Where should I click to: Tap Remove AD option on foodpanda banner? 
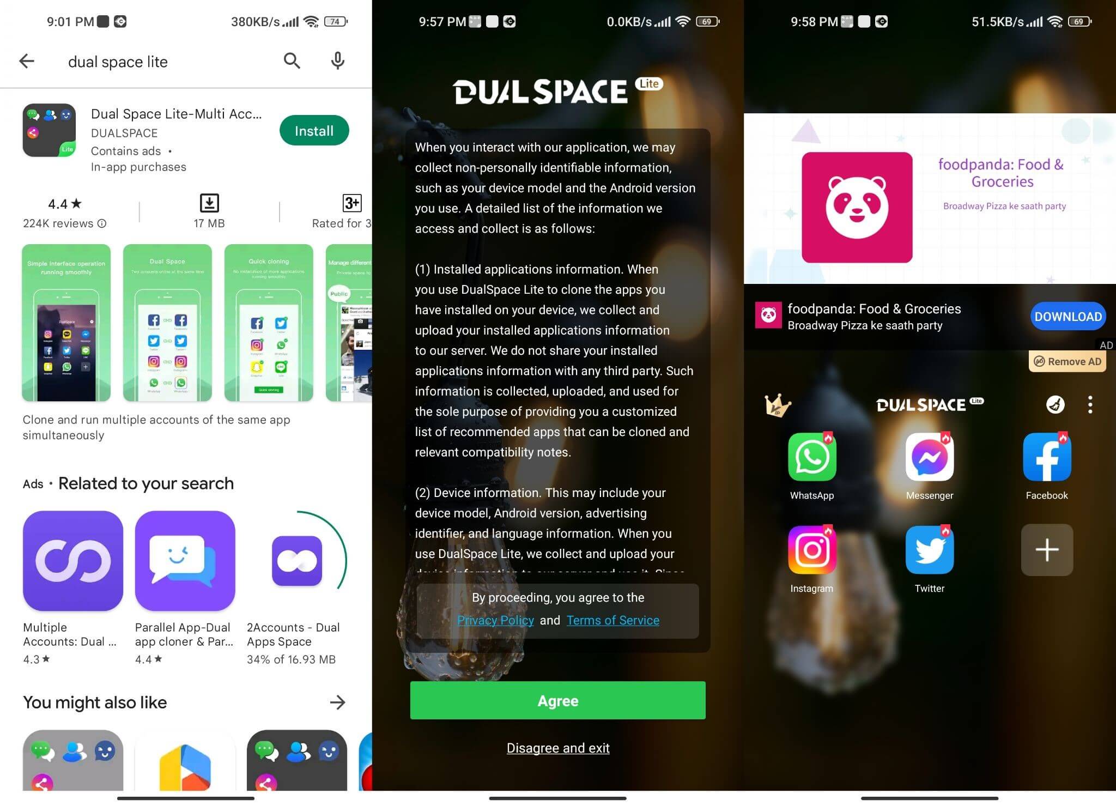[x=1068, y=361]
